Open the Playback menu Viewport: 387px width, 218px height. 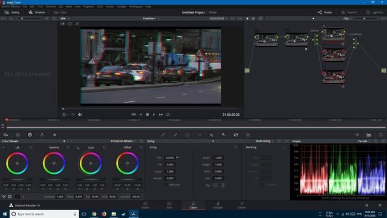[x=88, y=7]
